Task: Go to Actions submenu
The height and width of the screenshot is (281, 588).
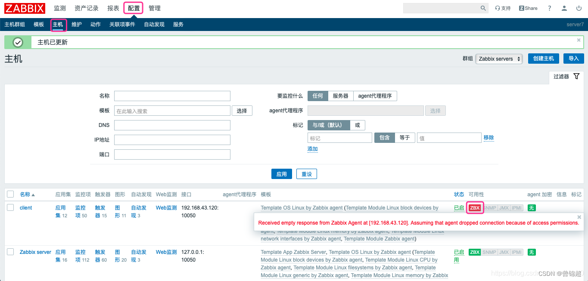Action: point(96,25)
